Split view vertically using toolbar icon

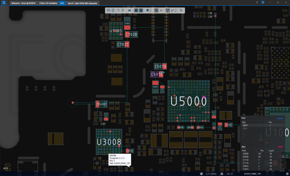(x=113, y=10)
